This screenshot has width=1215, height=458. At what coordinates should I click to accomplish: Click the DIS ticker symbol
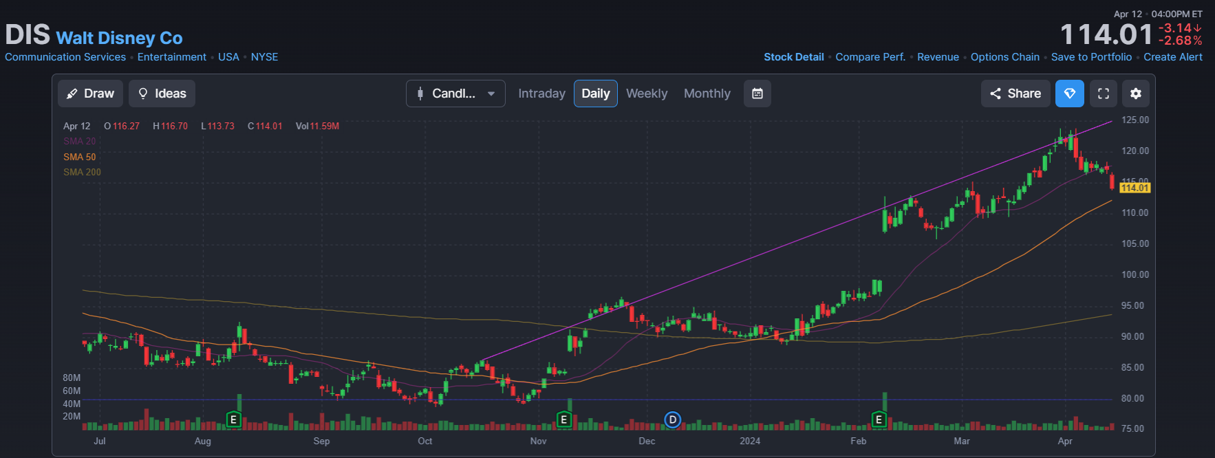[x=28, y=34]
